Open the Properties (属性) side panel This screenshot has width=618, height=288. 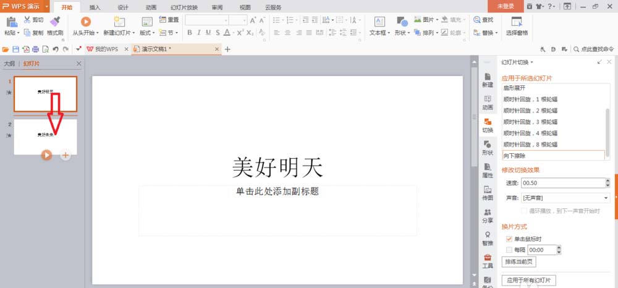[488, 171]
